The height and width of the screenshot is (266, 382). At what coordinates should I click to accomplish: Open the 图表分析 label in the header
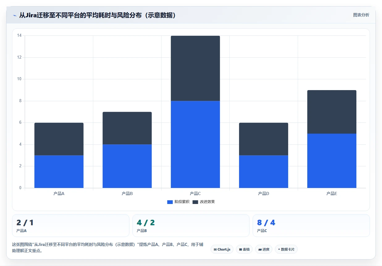pyautogui.click(x=361, y=15)
